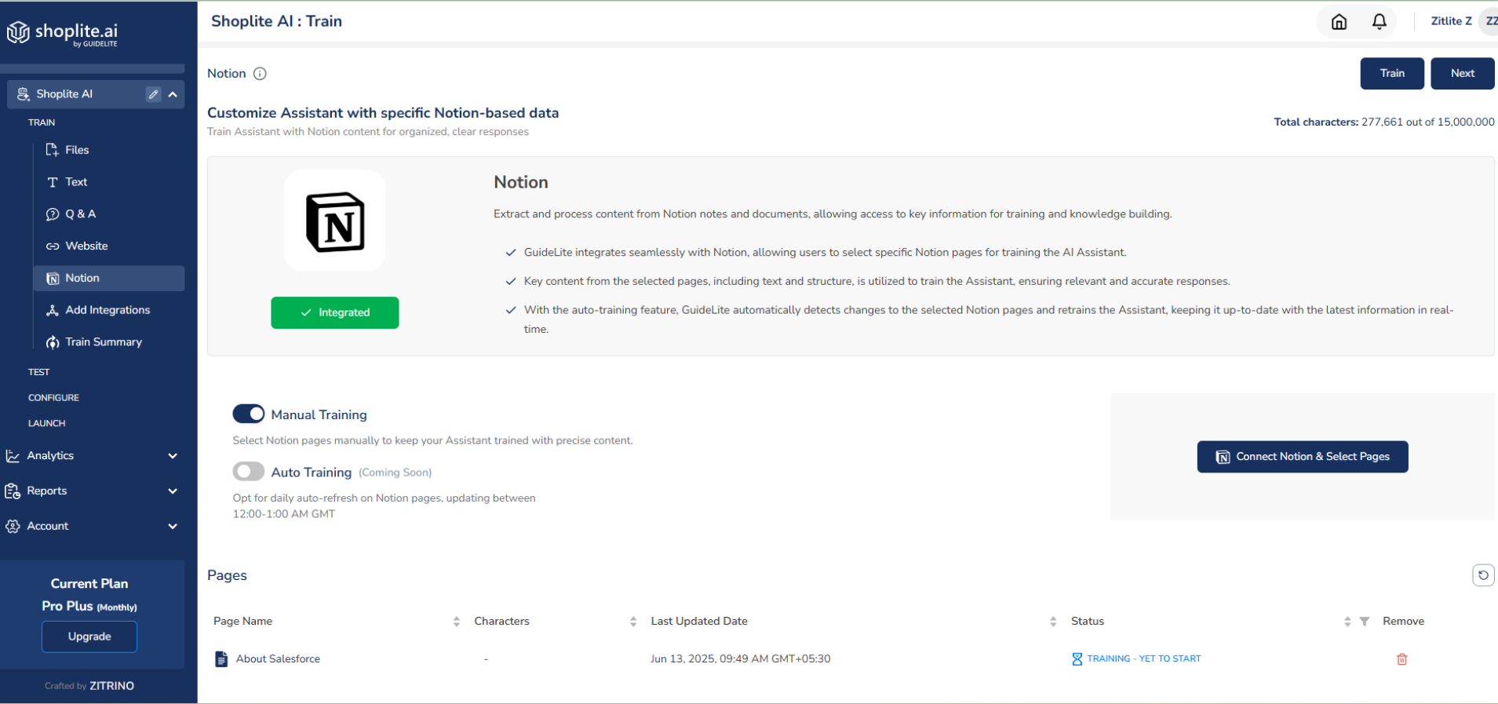Click the Upgrade plan button

pos(89,637)
